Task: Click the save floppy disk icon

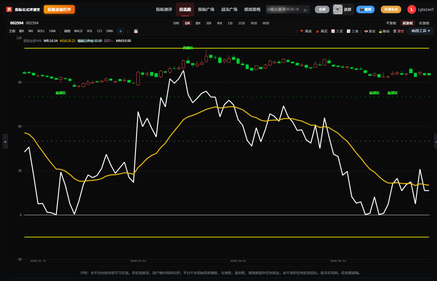Action: coord(136,31)
